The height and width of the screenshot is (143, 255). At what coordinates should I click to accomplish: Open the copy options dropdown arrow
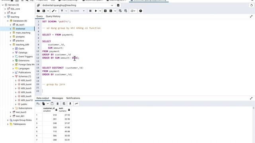[48, 104]
